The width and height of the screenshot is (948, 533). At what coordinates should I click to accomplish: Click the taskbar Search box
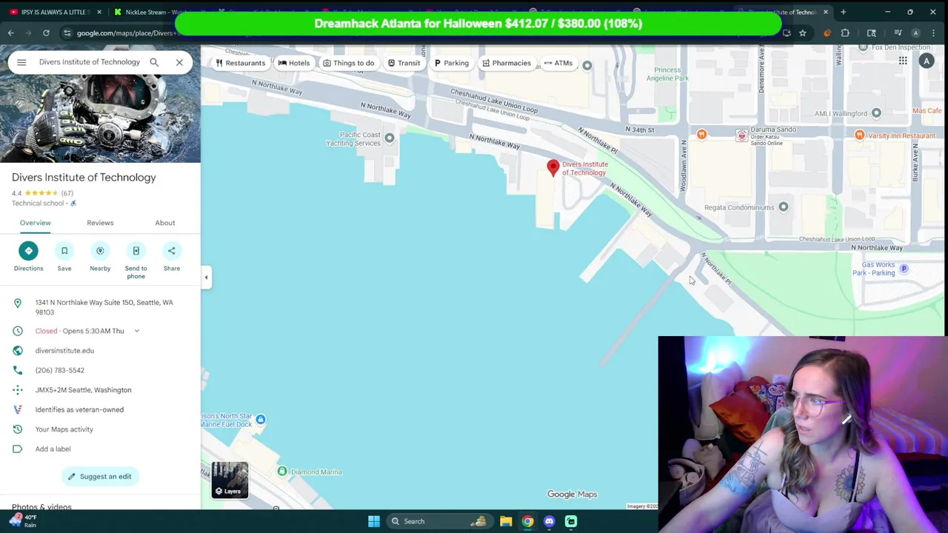tap(438, 521)
